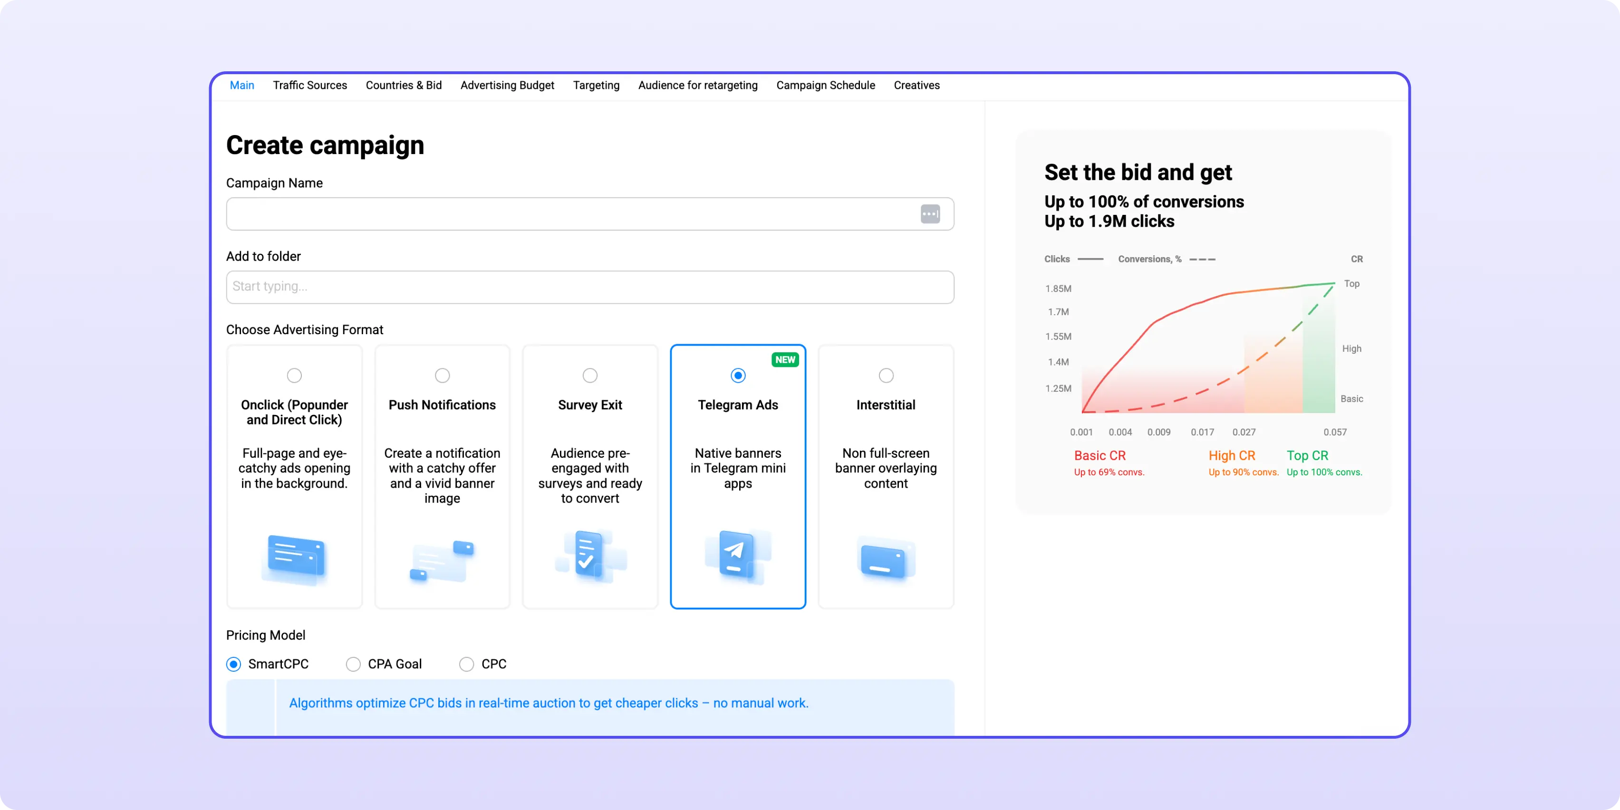Click the SmartCPC algorithm description text

point(549,703)
